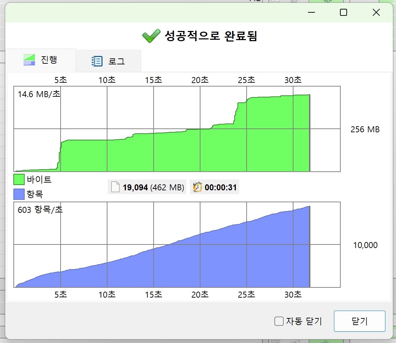This screenshot has height=343, width=396.
Task: Click the 10,000 axis label
Action: point(365,245)
